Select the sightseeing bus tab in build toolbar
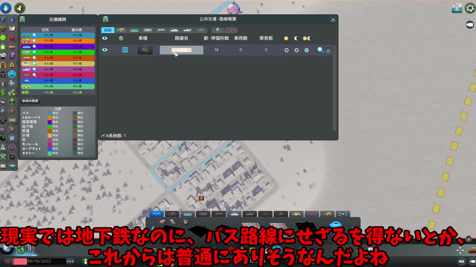 coord(312,214)
